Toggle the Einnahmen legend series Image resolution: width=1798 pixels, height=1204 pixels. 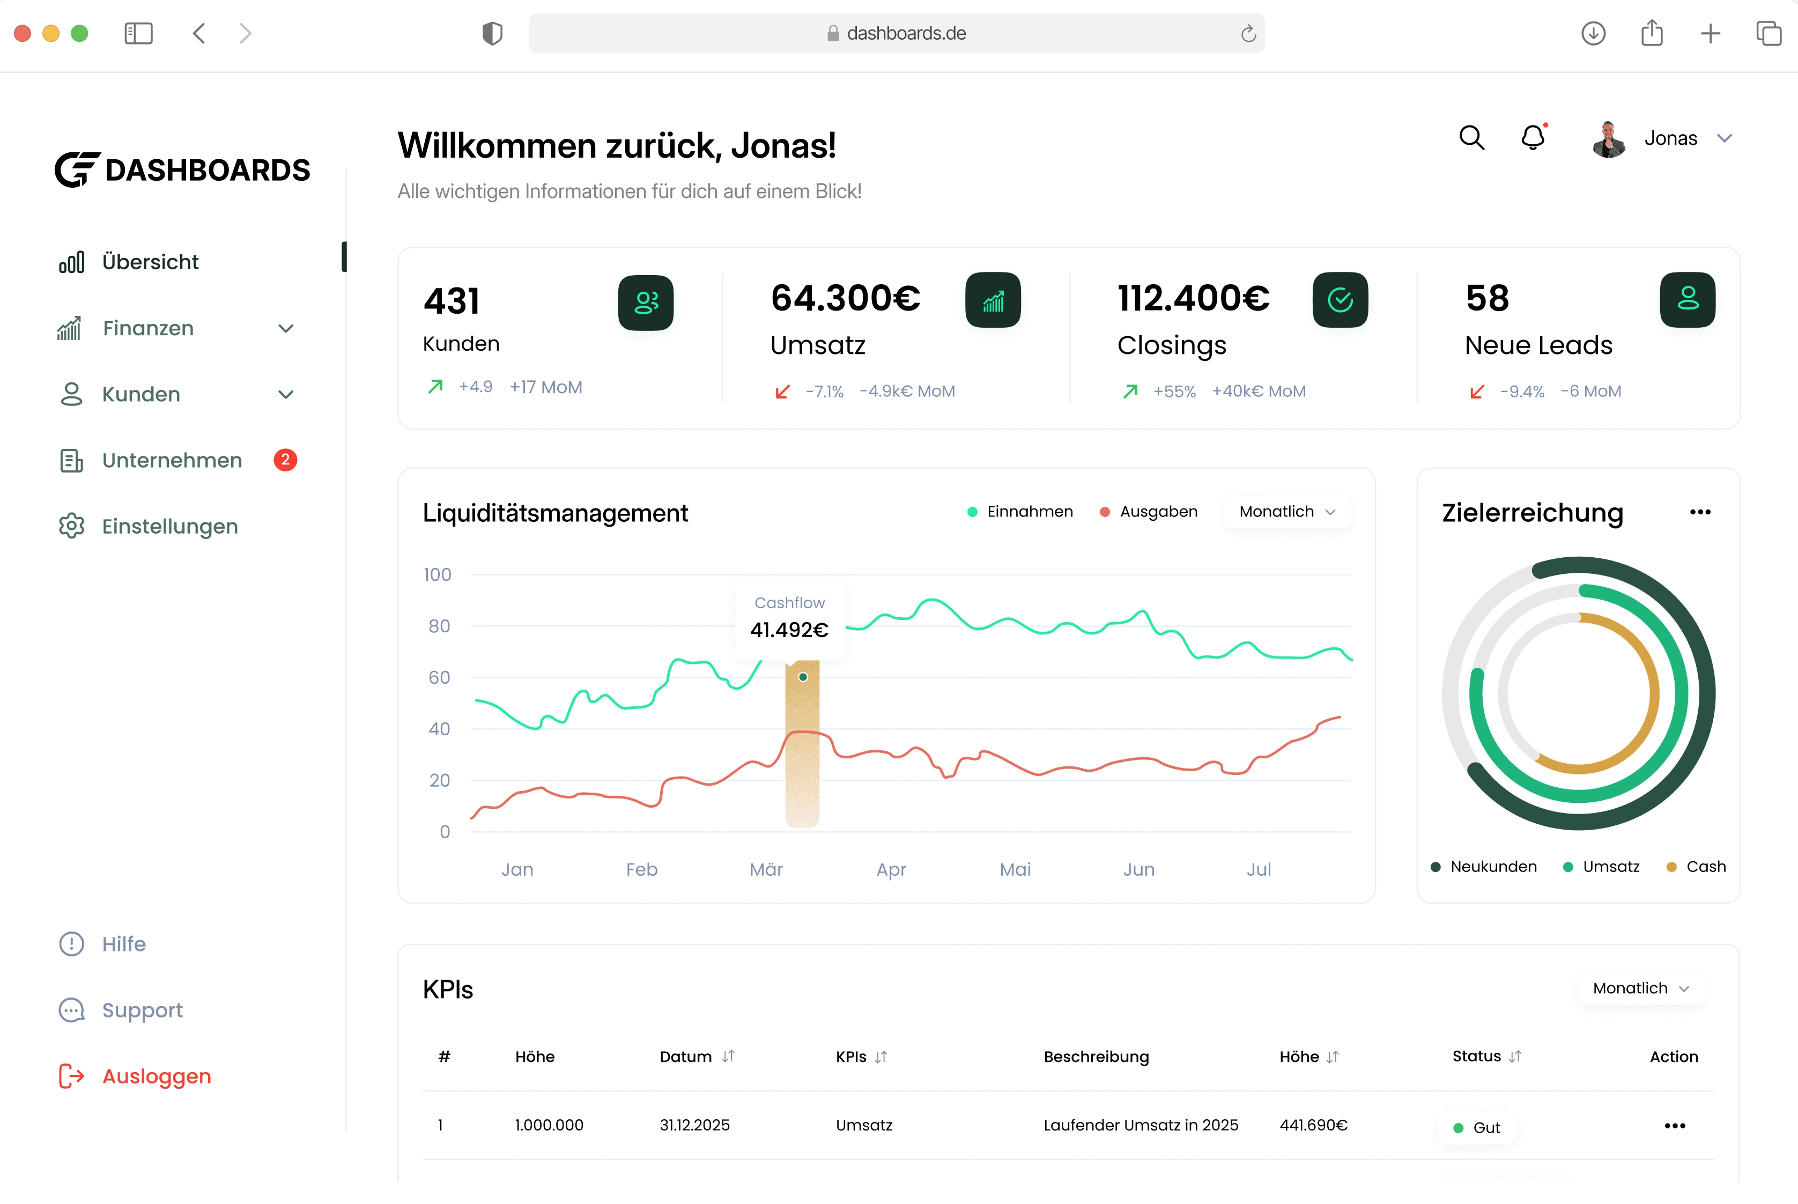pyautogui.click(x=1019, y=512)
